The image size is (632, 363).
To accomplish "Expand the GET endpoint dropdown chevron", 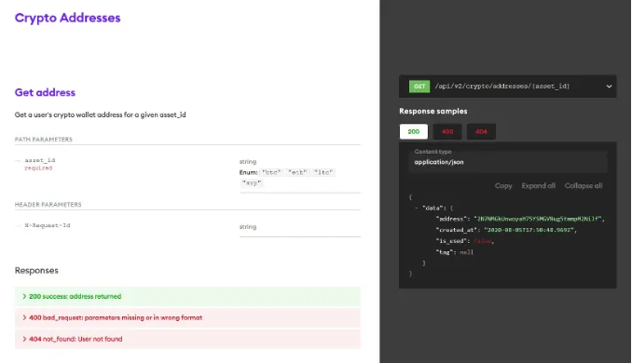I will (609, 87).
